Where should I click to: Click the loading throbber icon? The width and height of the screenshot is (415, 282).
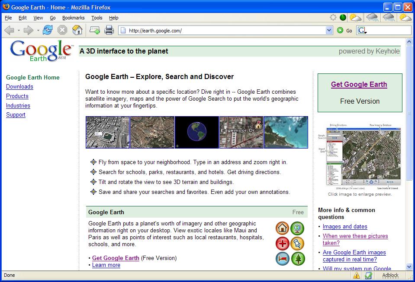click(333, 17)
